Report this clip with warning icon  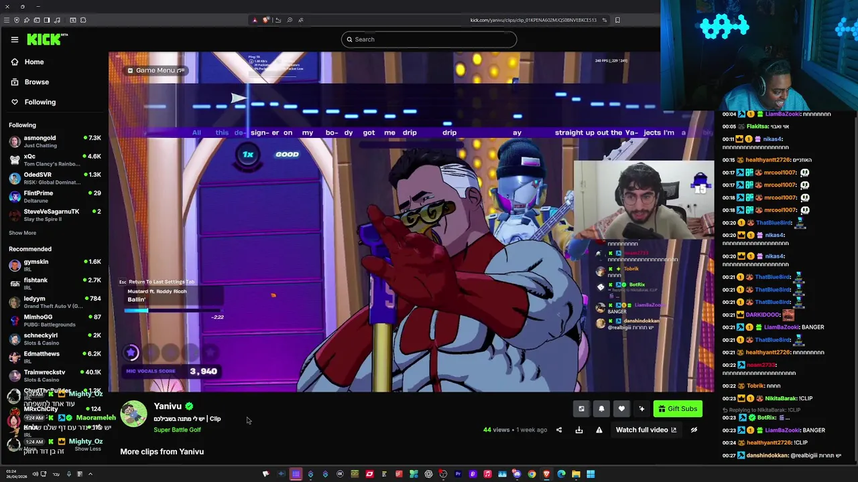(x=599, y=430)
